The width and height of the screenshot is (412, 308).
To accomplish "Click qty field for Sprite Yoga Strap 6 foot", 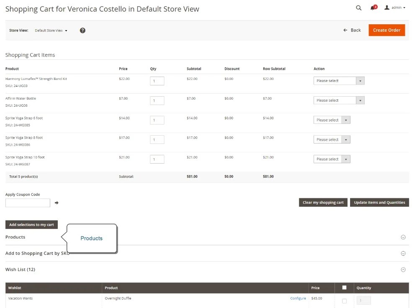I will [x=157, y=120].
